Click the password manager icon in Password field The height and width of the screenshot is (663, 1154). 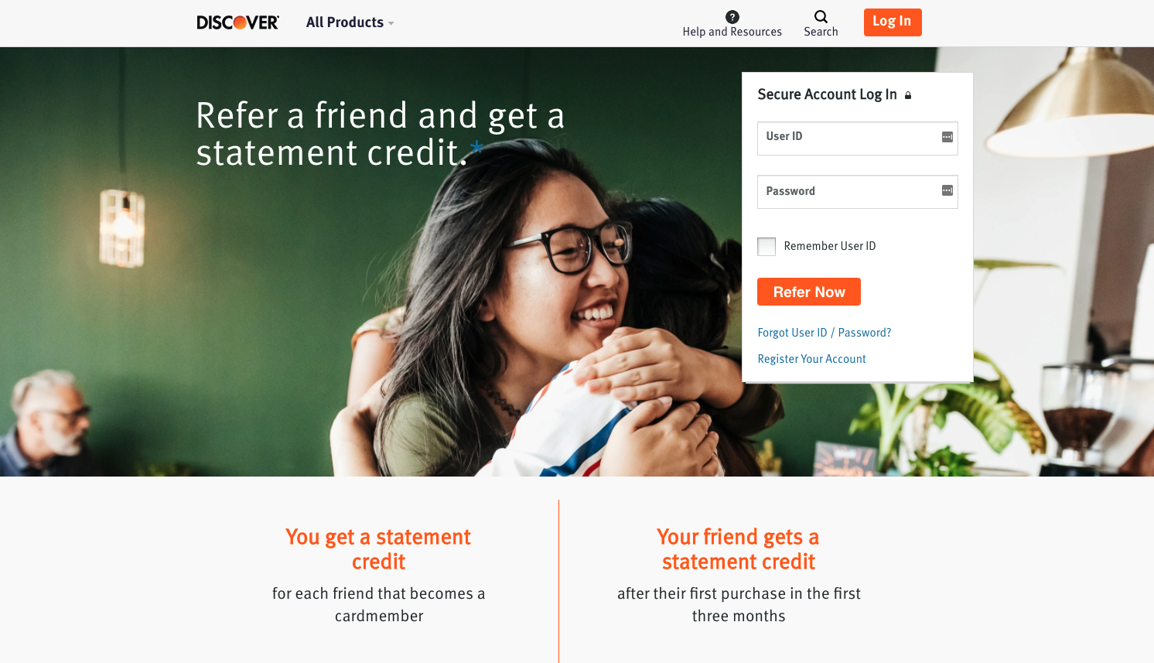pyautogui.click(x=947, y=190)
